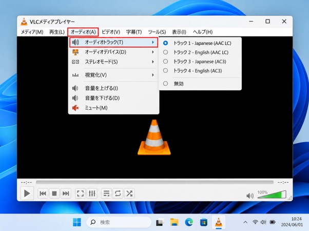Launch Microsoft Edge from taskbar
The width and height of the screenshot is (309, 231).
(189, 222)
